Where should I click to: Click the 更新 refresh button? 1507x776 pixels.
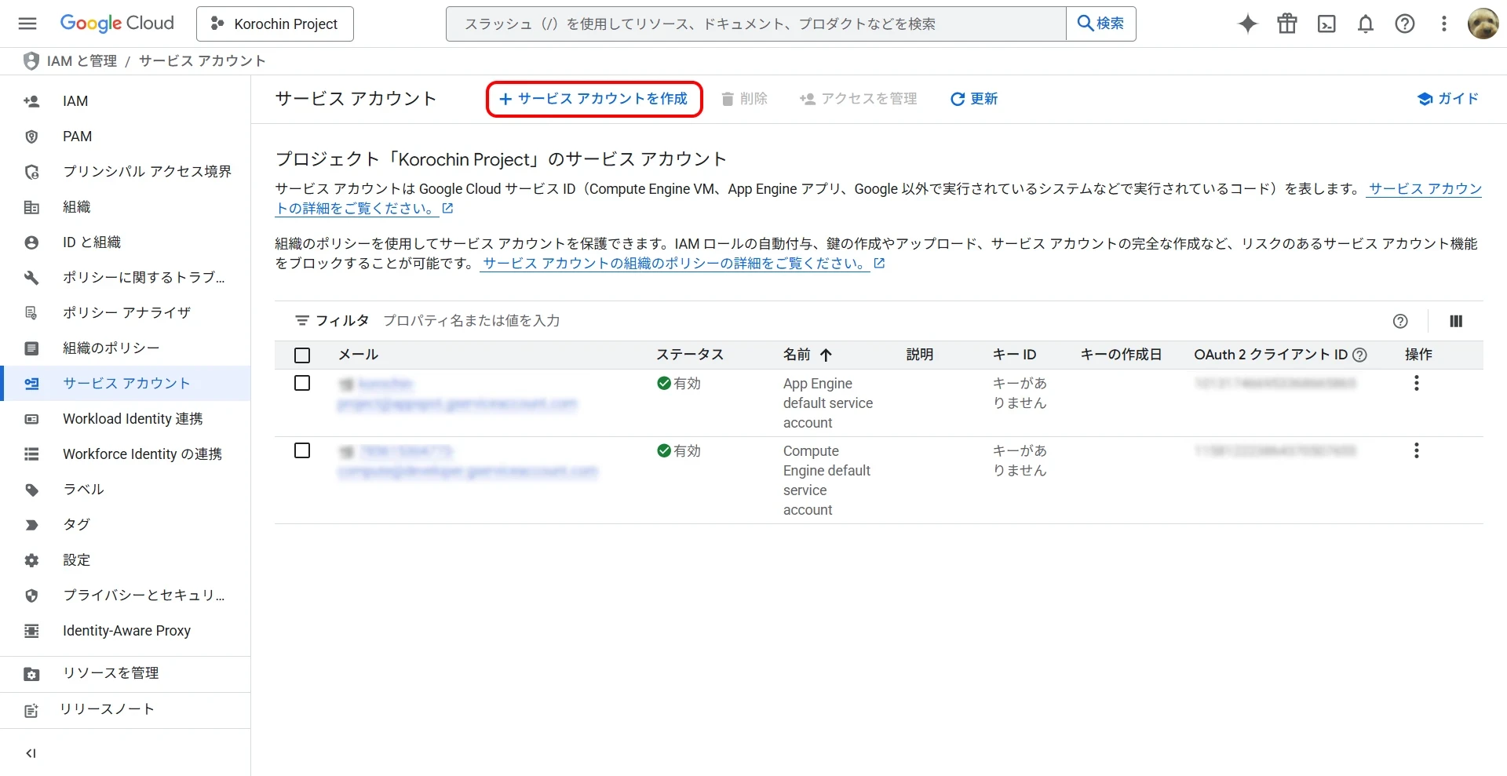coord(974,99)
